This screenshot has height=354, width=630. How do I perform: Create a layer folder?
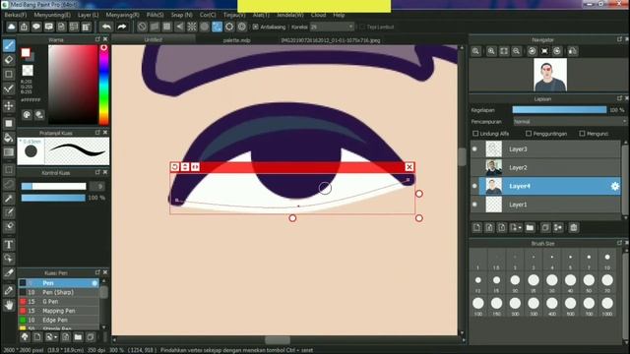530,227
